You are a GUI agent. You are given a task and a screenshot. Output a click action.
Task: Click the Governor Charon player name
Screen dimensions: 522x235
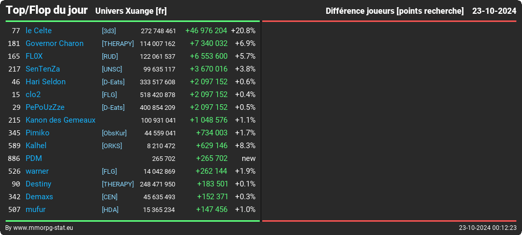[55, 43]
